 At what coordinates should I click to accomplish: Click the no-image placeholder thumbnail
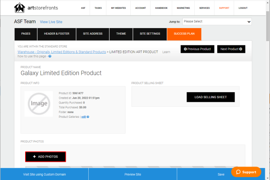pyautogui.click(x=39, y=104)
